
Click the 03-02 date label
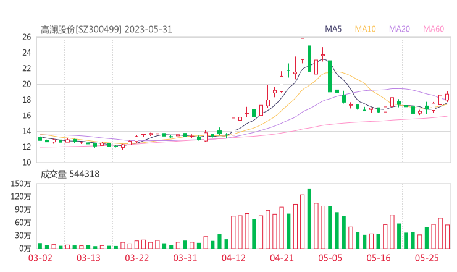pos(40,258)
